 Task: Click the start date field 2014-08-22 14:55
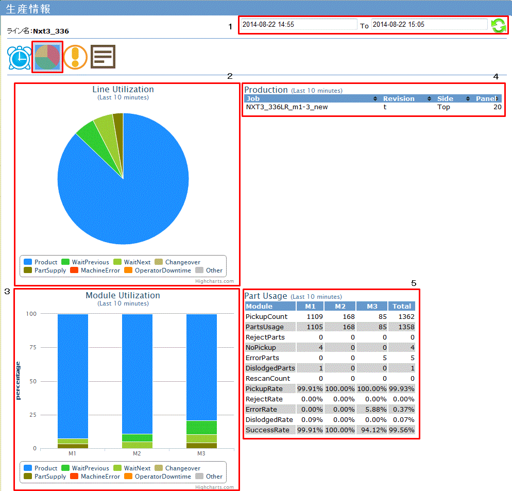coord(299,24)
